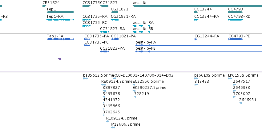Click the CR31824 gene label

(x=51, y=3)
